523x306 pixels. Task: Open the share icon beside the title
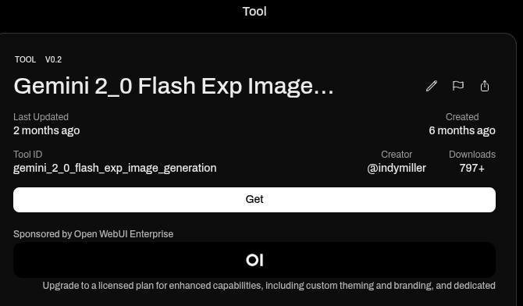coord(485,86)
